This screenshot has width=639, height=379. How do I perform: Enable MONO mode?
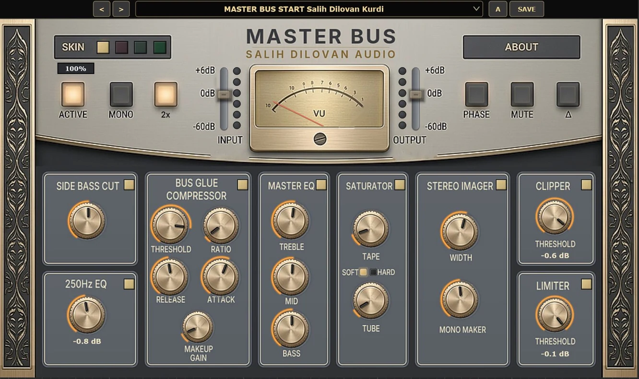(121, 95)
